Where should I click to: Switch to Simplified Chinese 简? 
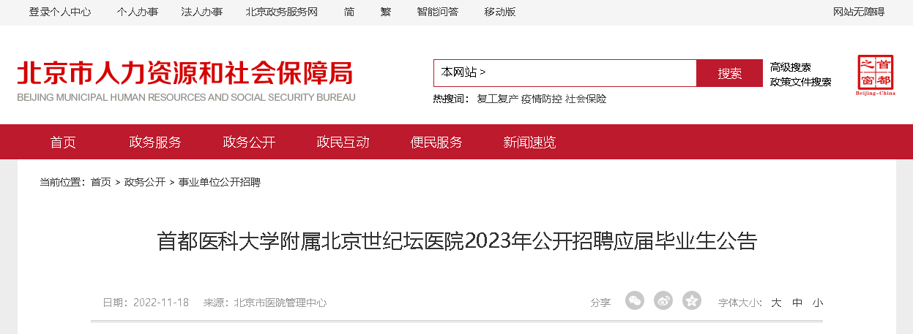point(349,12)
